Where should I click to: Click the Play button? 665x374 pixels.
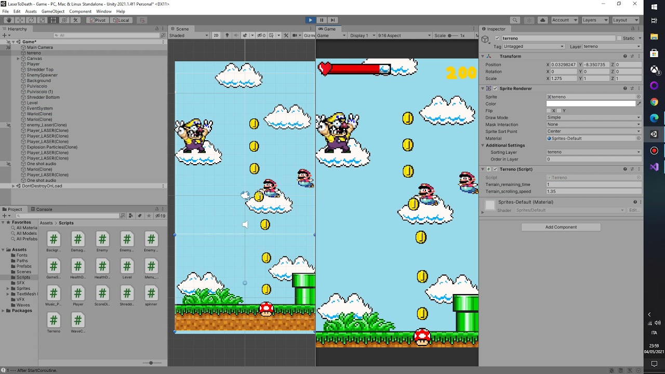point(310,20)
